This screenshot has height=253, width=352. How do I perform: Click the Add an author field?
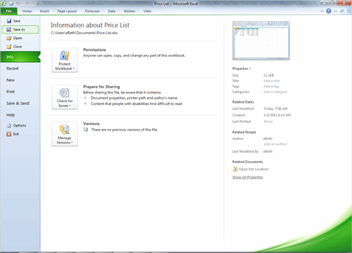pos(275,144)
